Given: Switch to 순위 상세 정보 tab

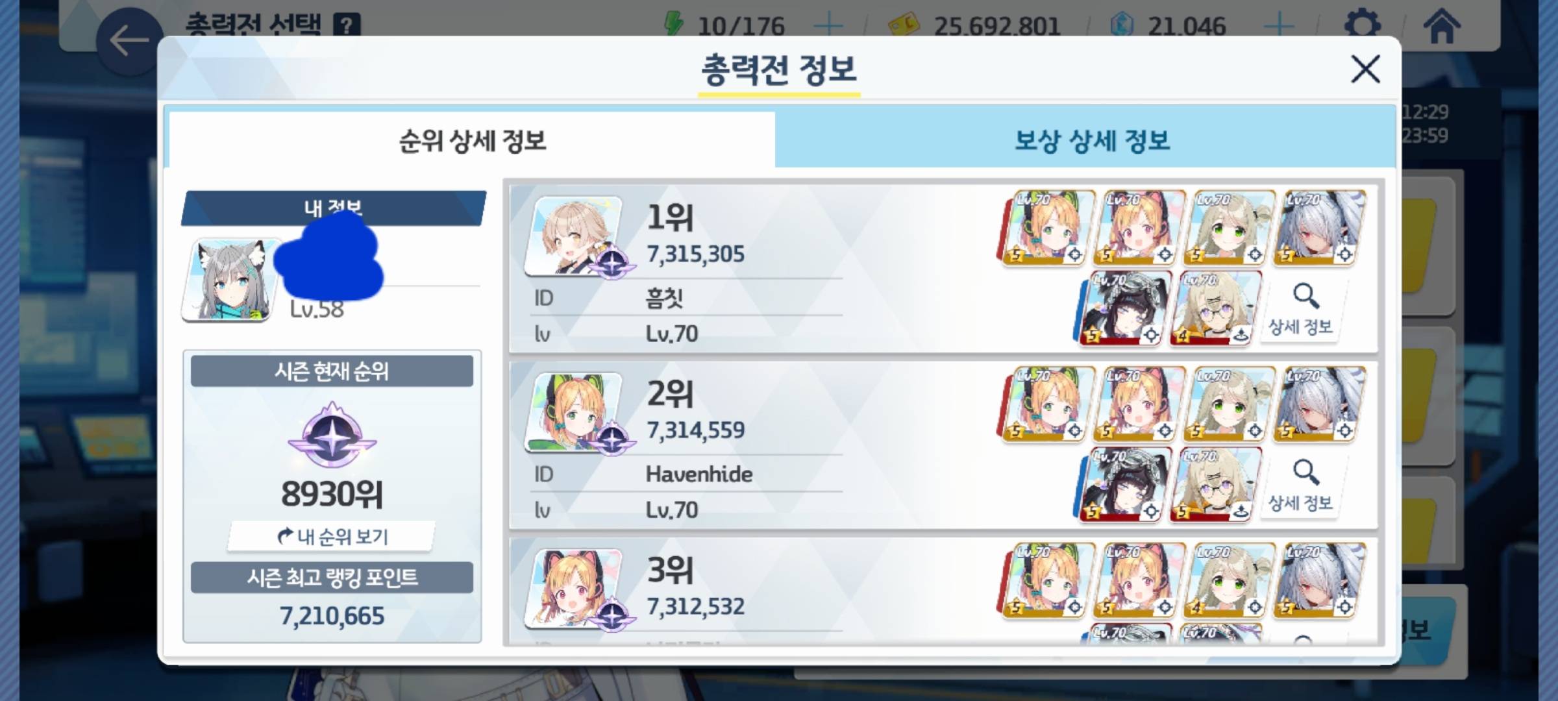Looking at the screenshot, I should pyautogui.click(x=472, y=140).
